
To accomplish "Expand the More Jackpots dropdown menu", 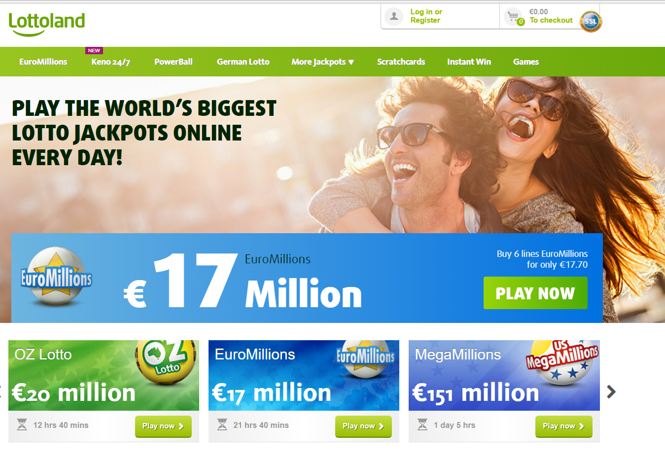I will [x=323, y=62].
